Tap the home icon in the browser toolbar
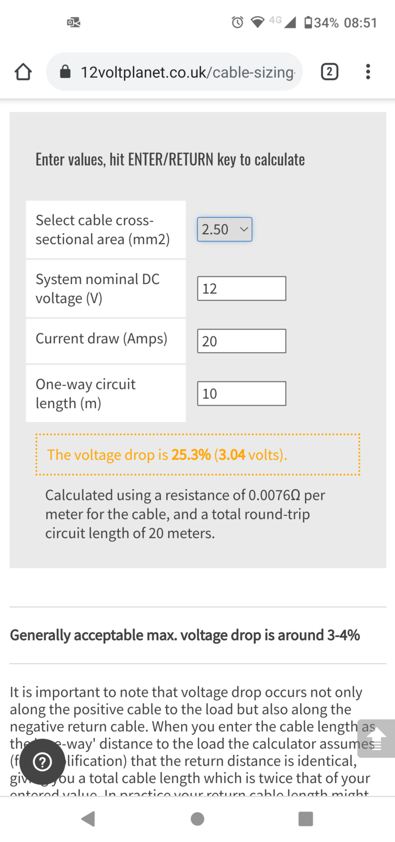 click(x=23, y=72)
